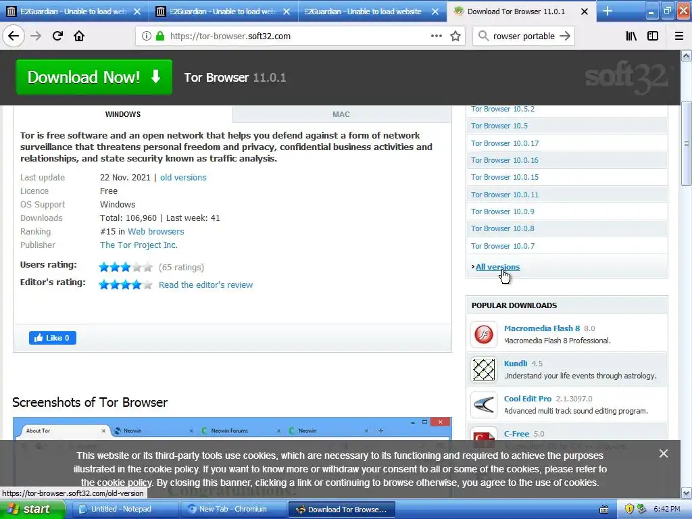Open page actions three-dot menu

point(436,36)
